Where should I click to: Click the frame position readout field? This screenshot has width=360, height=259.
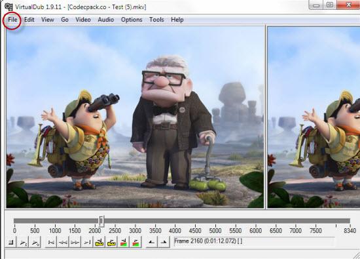(255, 241)
